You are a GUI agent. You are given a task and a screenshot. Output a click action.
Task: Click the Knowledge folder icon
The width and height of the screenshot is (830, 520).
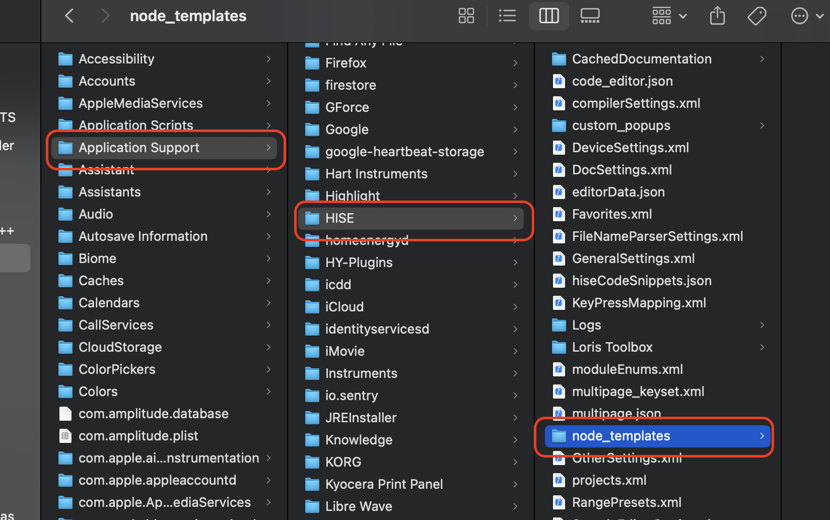click(x=312, y=440)
